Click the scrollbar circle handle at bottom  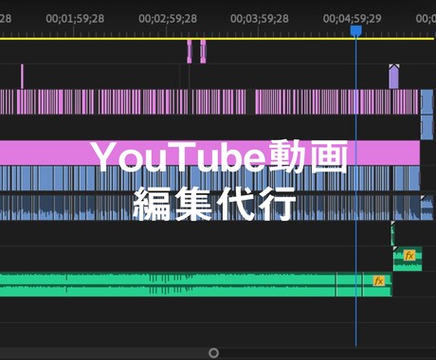pos(214,352)
